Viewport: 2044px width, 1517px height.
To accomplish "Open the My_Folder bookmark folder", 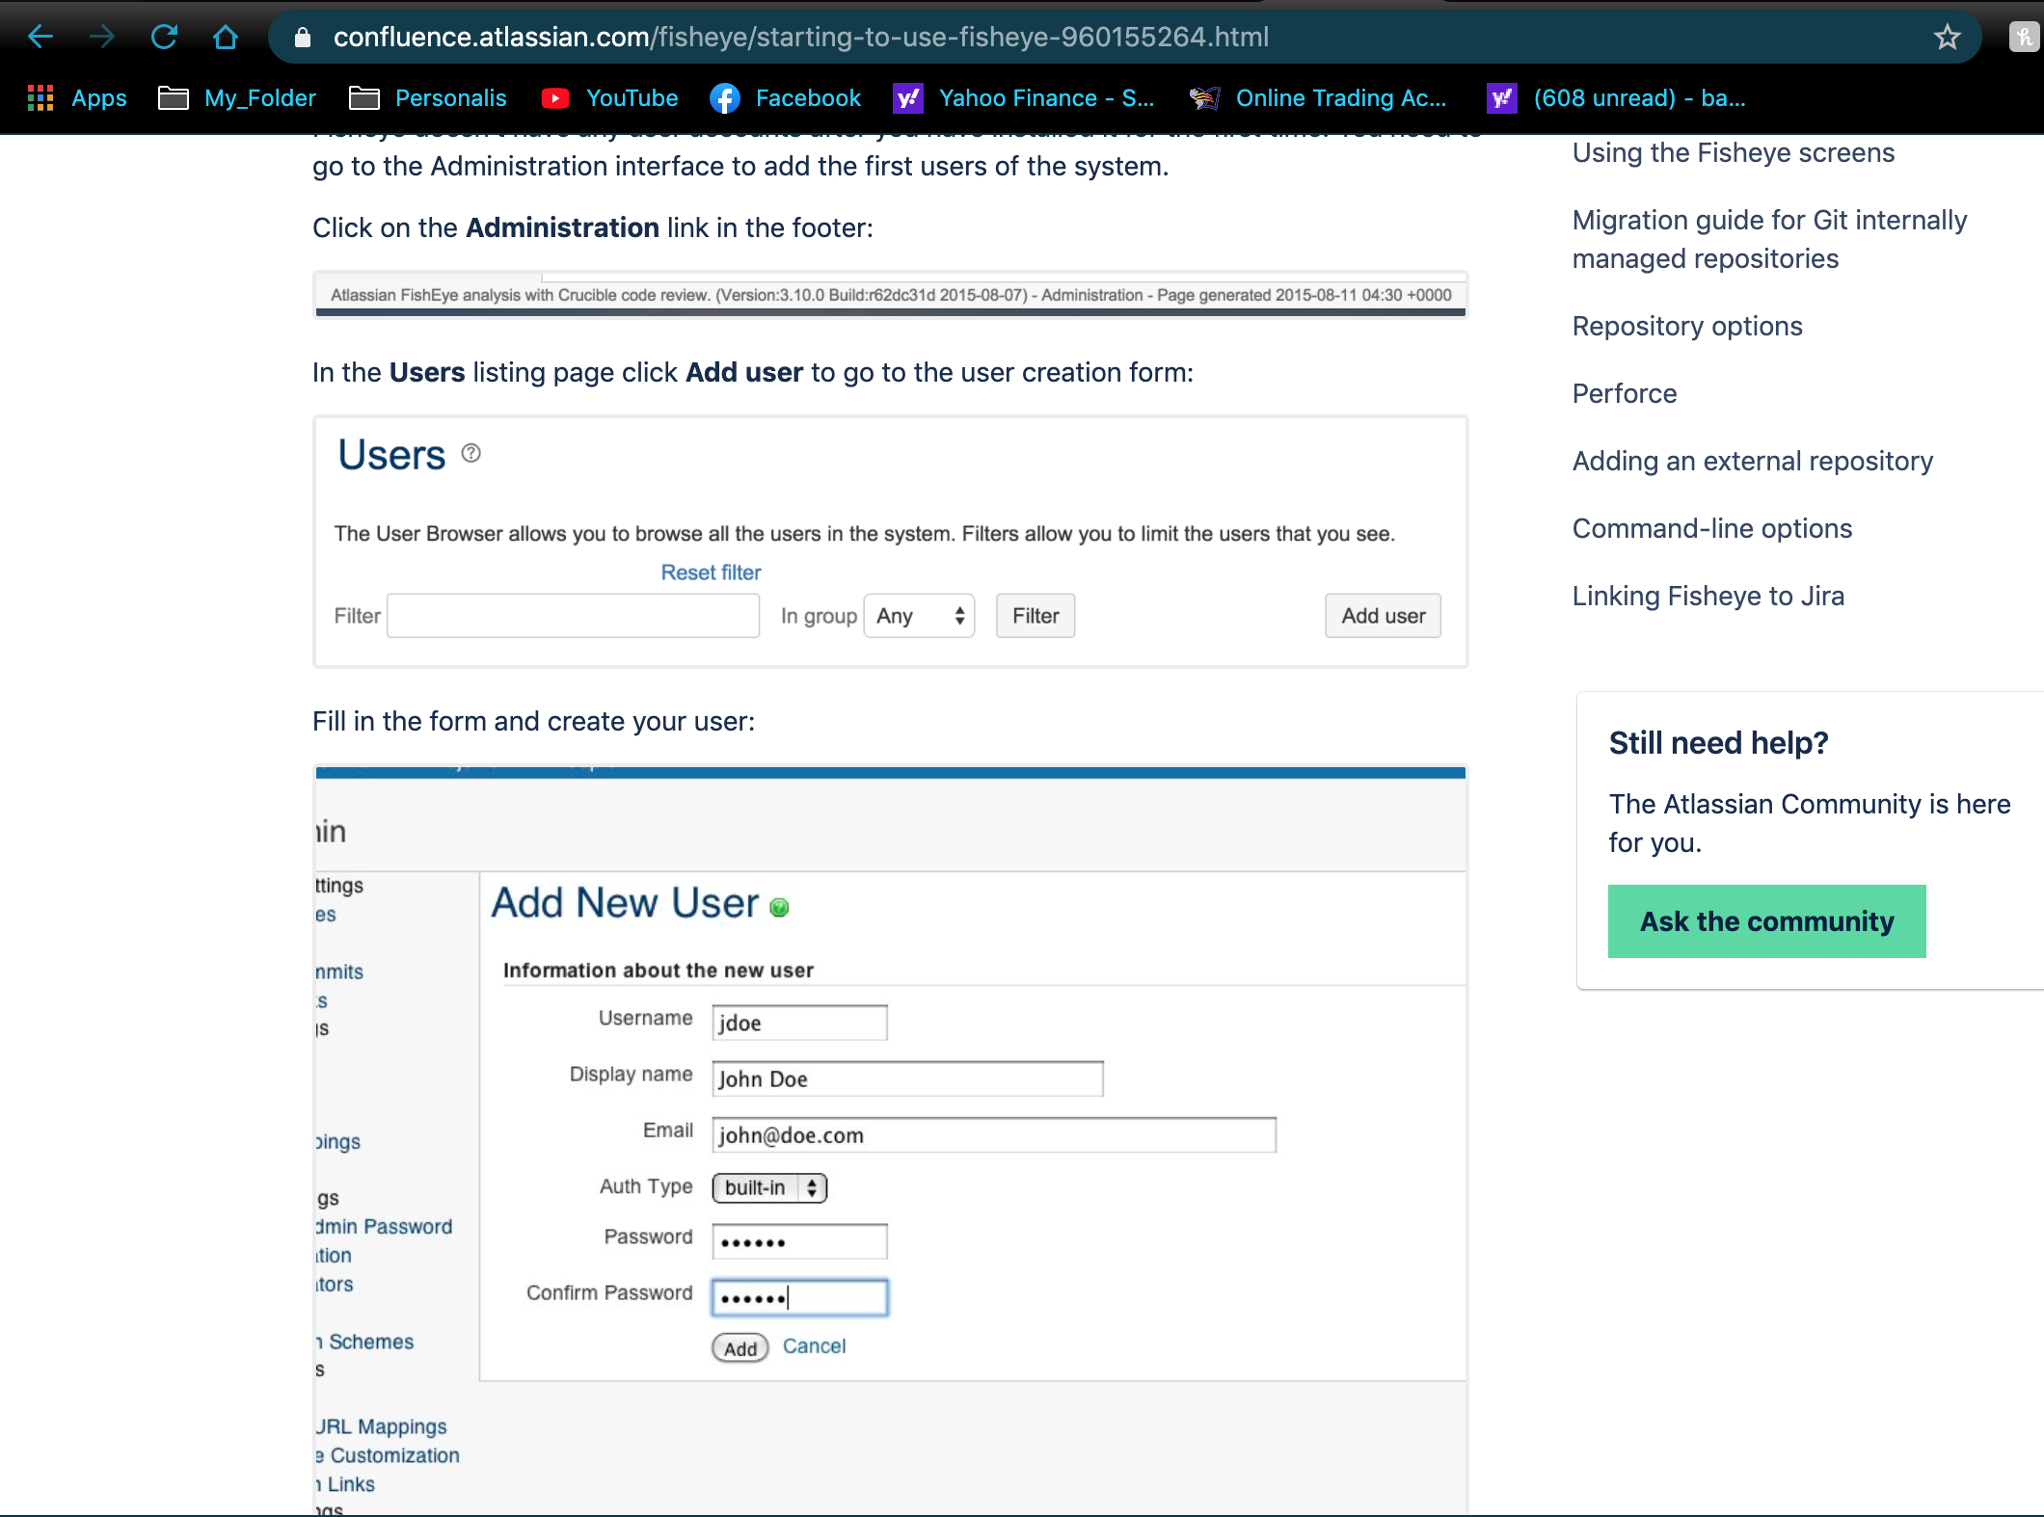I will coord(236,97).
